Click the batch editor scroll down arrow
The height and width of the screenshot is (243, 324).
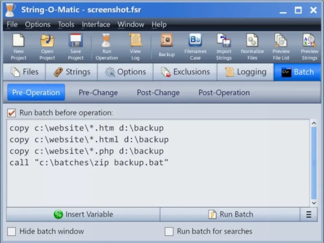[314, 203]
